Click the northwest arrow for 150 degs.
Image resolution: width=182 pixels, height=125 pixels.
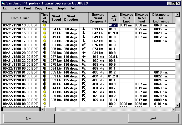[x=84, y=100]
